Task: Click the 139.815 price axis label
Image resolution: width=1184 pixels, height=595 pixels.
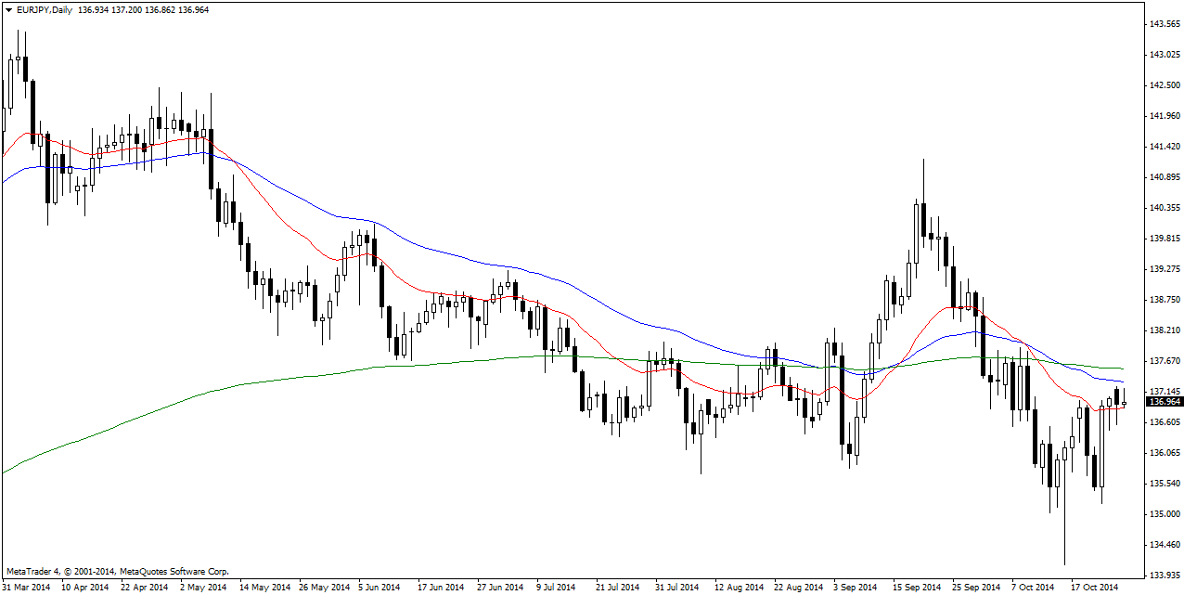Action: pyautogui.click(x=1164, y=239)
